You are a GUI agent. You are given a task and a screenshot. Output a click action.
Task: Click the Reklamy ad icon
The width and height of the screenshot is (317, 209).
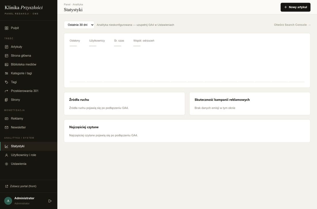(6, 119)
